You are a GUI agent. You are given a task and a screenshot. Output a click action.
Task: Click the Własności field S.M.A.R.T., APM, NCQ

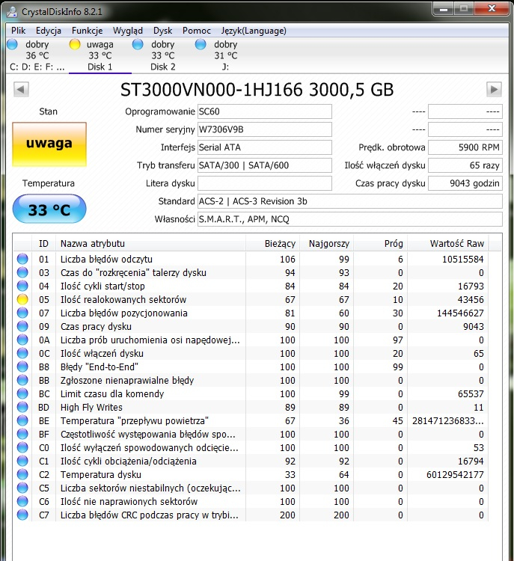tap(349, 219)
